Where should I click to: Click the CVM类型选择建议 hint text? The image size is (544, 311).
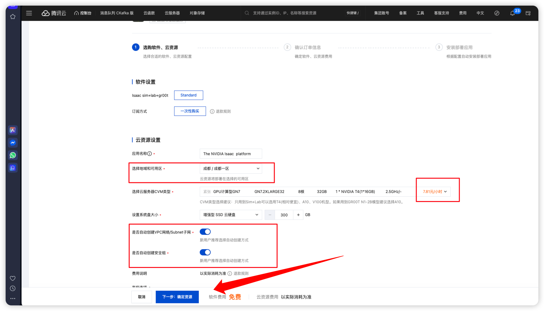point(302,202)
